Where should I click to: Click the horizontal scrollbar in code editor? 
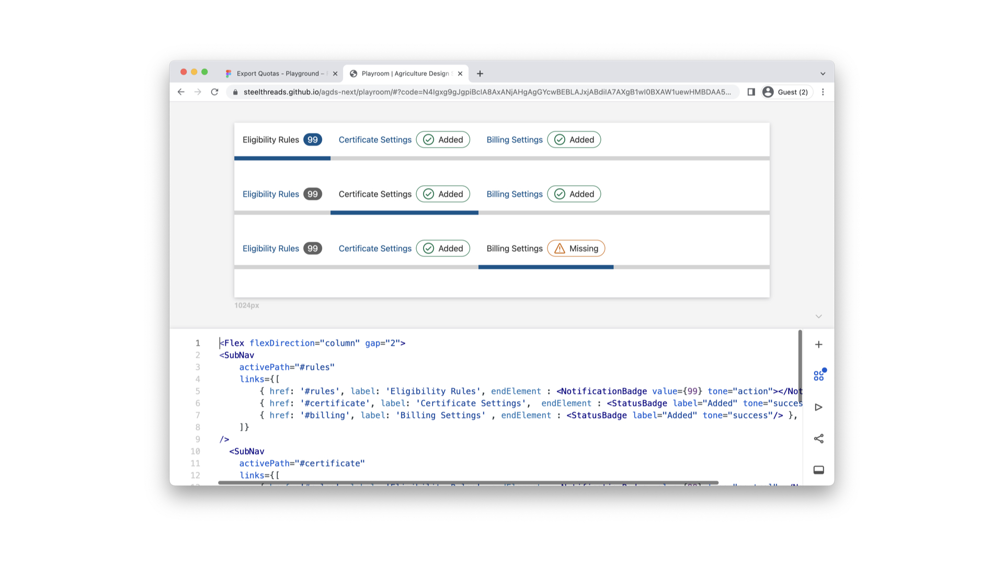(468, 482)
